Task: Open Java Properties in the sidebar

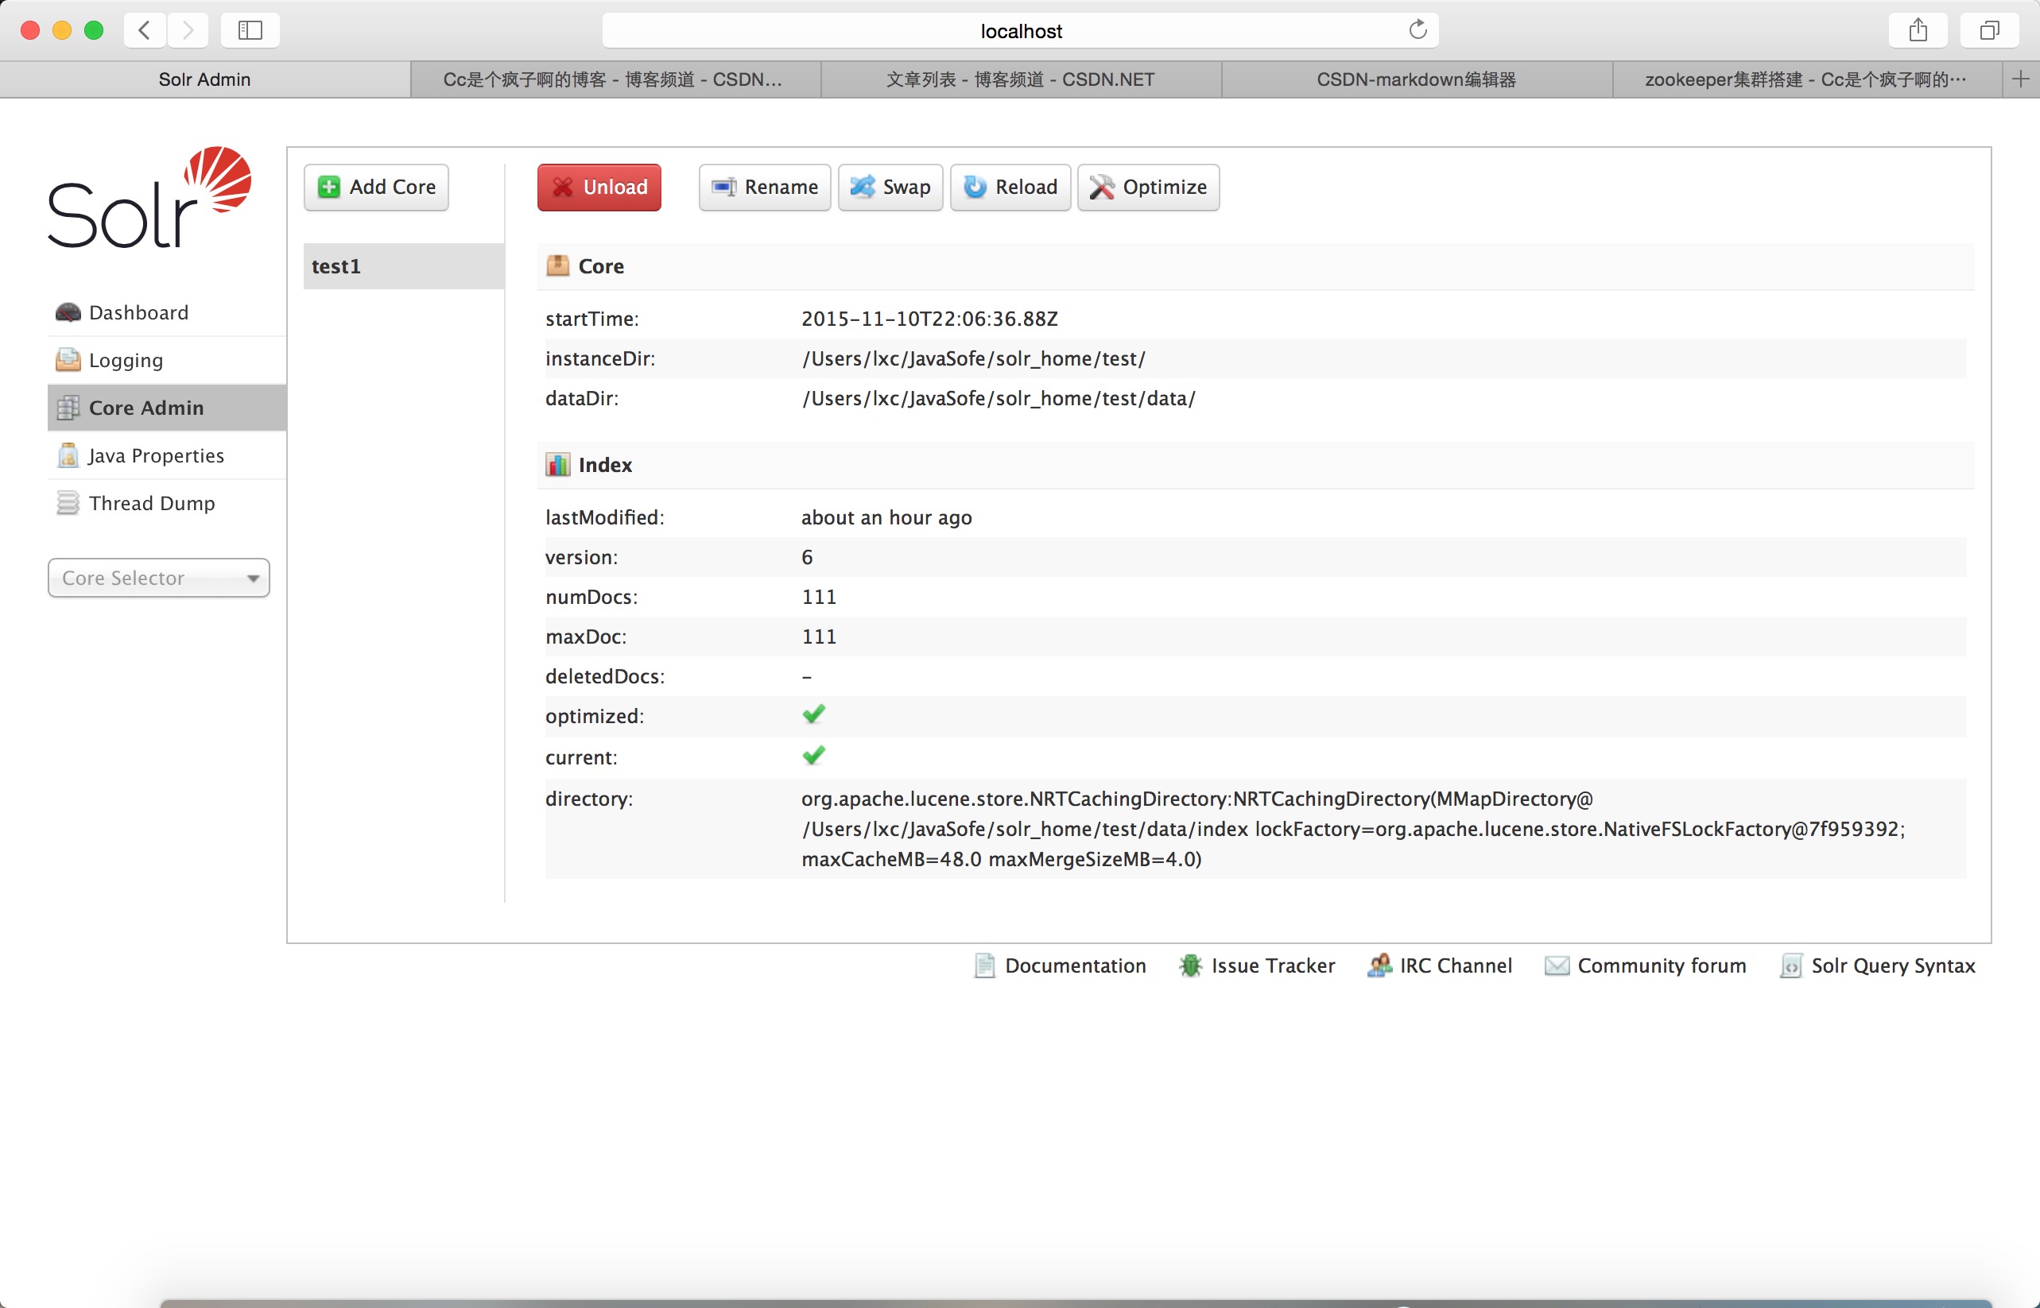Action: coord(166,455)
